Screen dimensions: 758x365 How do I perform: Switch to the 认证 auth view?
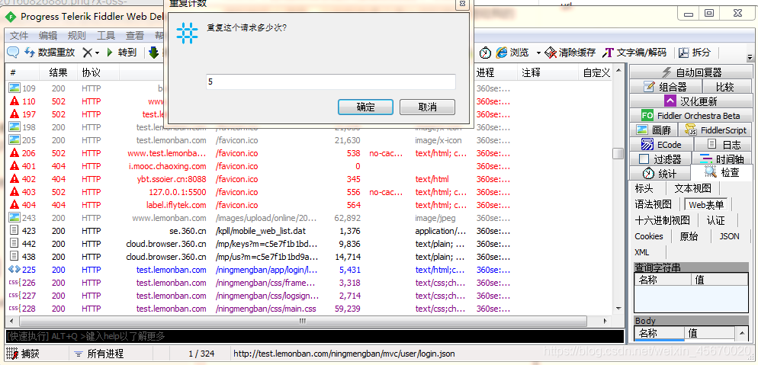coord(715,220)
